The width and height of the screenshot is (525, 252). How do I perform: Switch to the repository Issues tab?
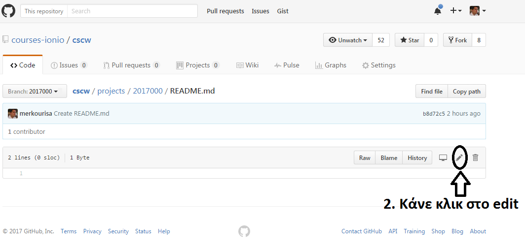69,65
